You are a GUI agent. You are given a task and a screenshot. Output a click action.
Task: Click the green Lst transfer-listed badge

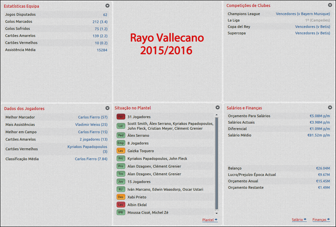(121, 126)
